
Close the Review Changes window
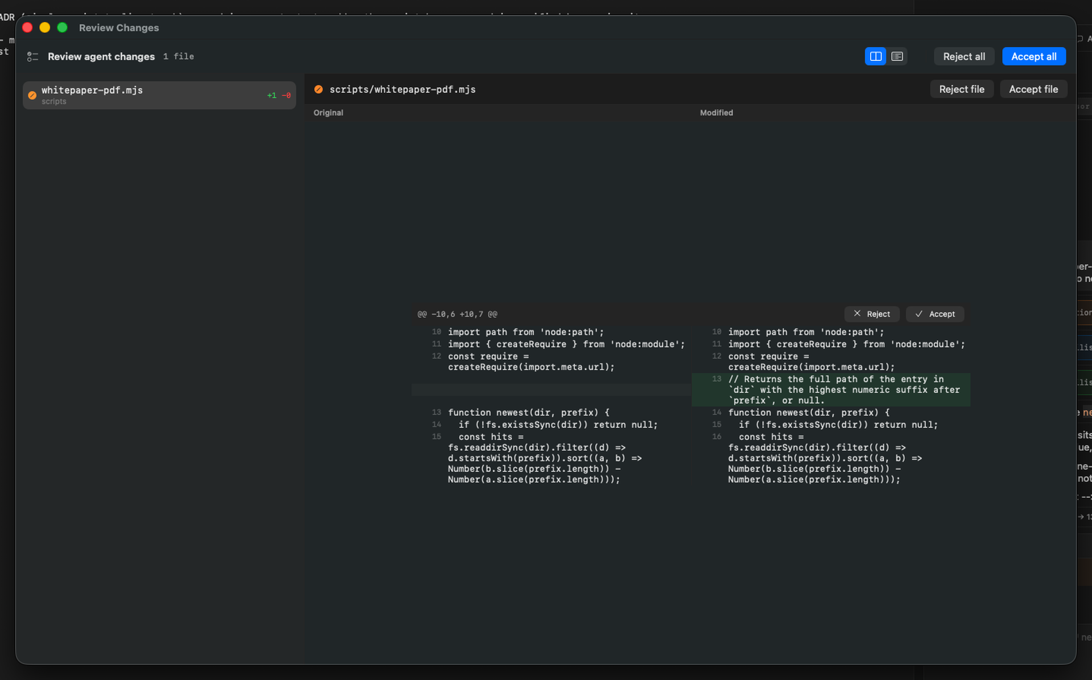(27, 27)
